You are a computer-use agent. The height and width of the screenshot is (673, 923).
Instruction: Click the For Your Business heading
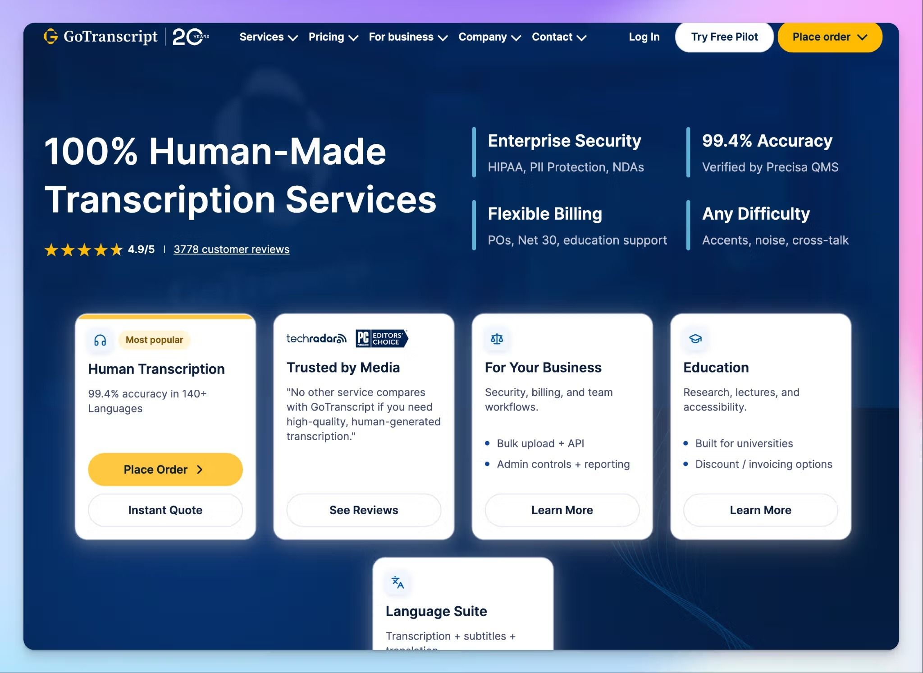[x=543, y=368]
